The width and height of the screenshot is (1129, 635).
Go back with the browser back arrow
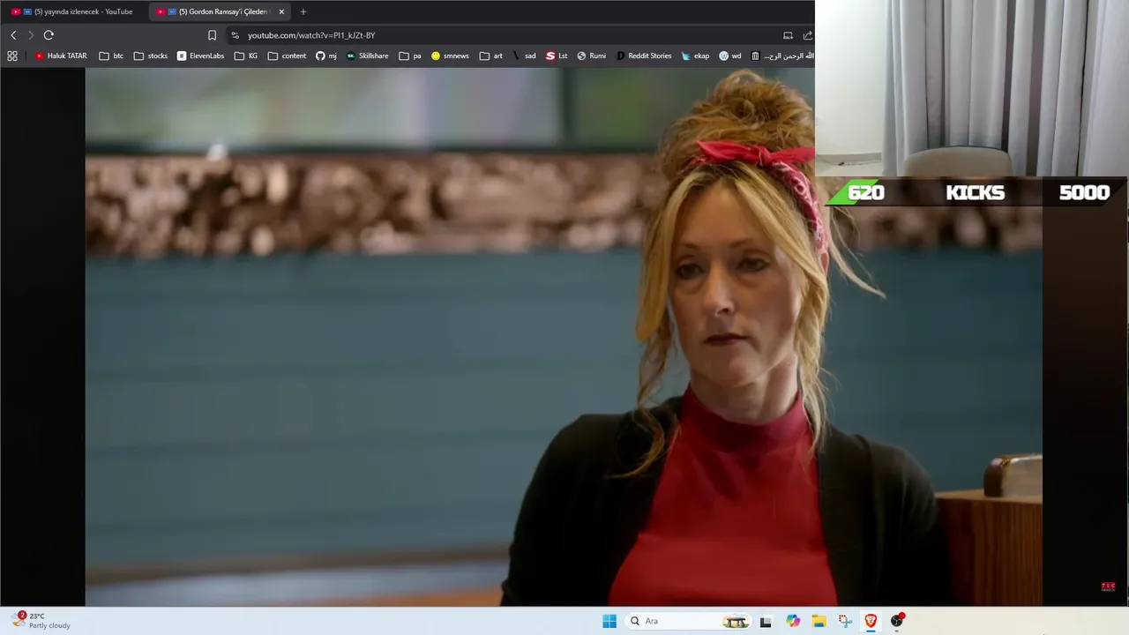tap(13, 35)
